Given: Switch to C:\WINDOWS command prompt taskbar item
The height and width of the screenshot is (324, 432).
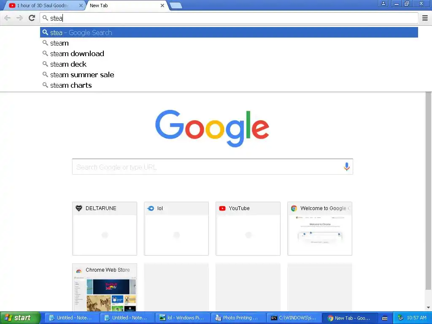Looking at the screenshot, I should point(294,318).
